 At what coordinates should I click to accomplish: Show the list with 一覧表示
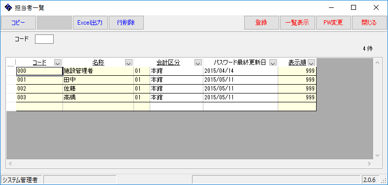pyautogui.click(x=297, y=23)
